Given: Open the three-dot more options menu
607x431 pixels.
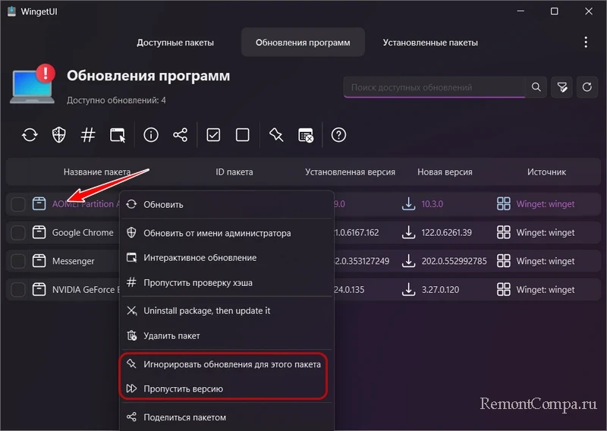Looking at the screenshot, I should (x=586, y=42).
